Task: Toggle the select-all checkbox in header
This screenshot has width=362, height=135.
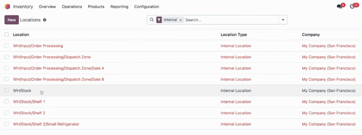Action: point(6,34)
